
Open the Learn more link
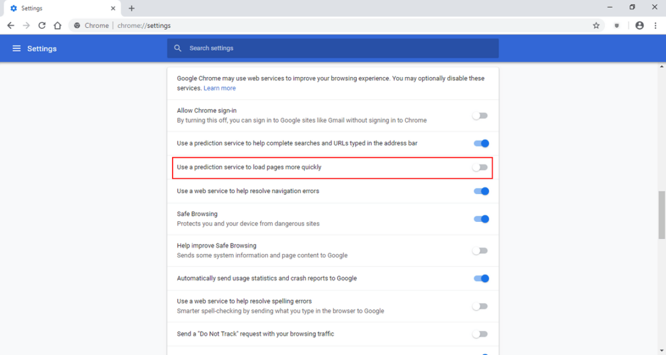220,88
